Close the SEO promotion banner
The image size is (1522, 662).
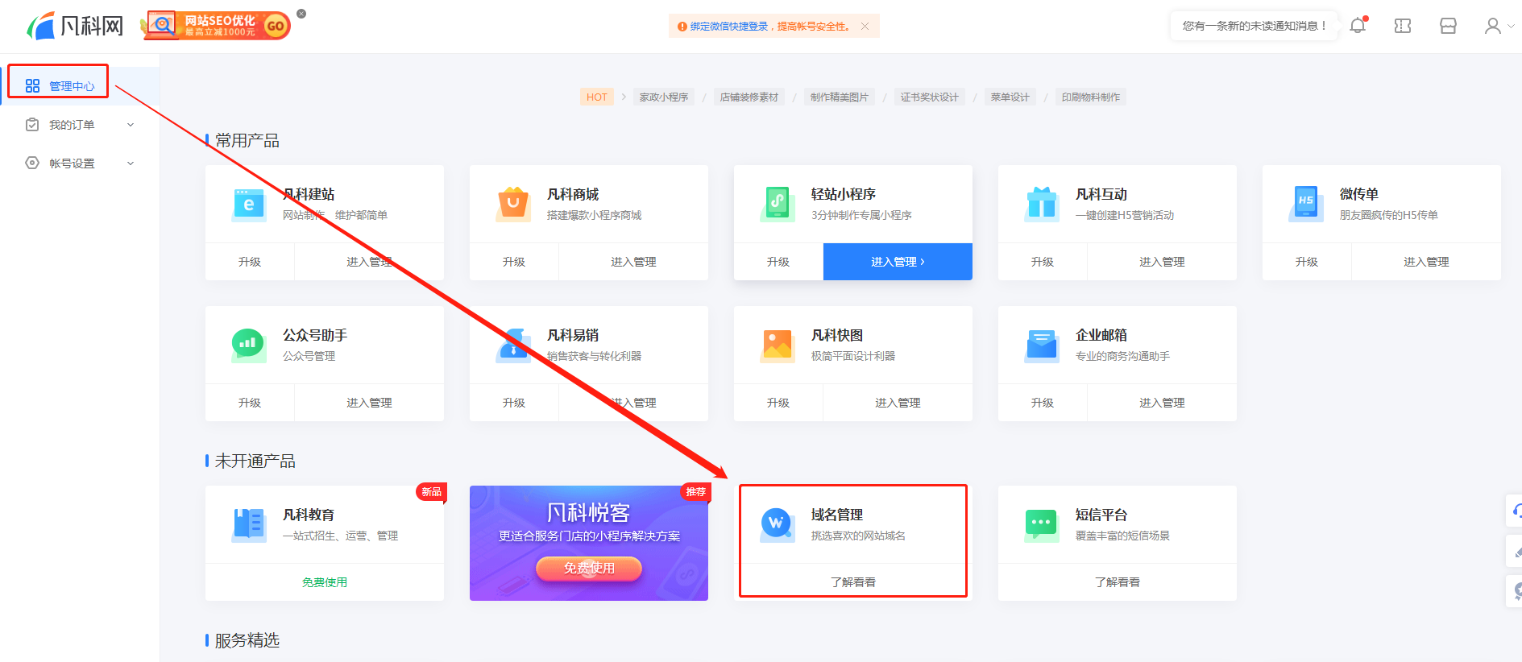[x=301, y=14]
